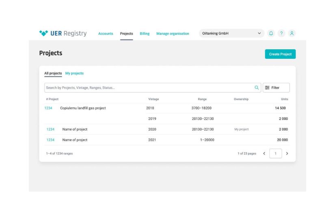
Task: Click the Filter button
Action: (276, 88)
